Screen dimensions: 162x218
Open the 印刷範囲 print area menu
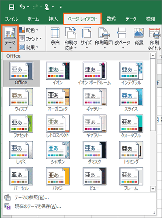pyautogui.click(x=104, y=38)
